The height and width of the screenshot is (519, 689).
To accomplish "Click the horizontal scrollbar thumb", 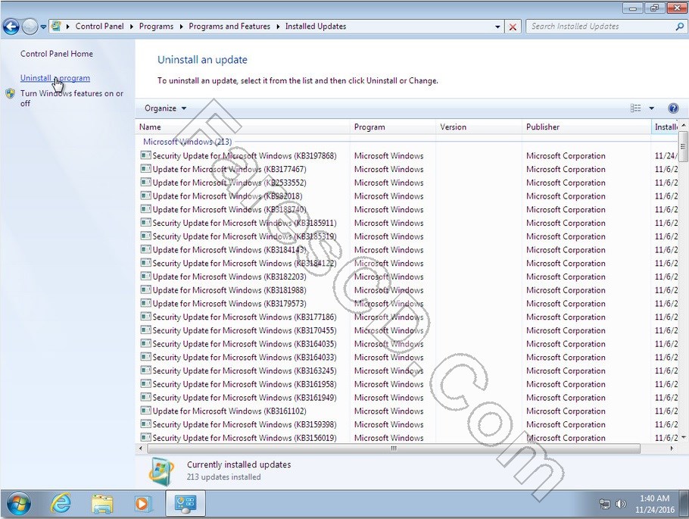I will pyautogui.click(x=394, y=449).
